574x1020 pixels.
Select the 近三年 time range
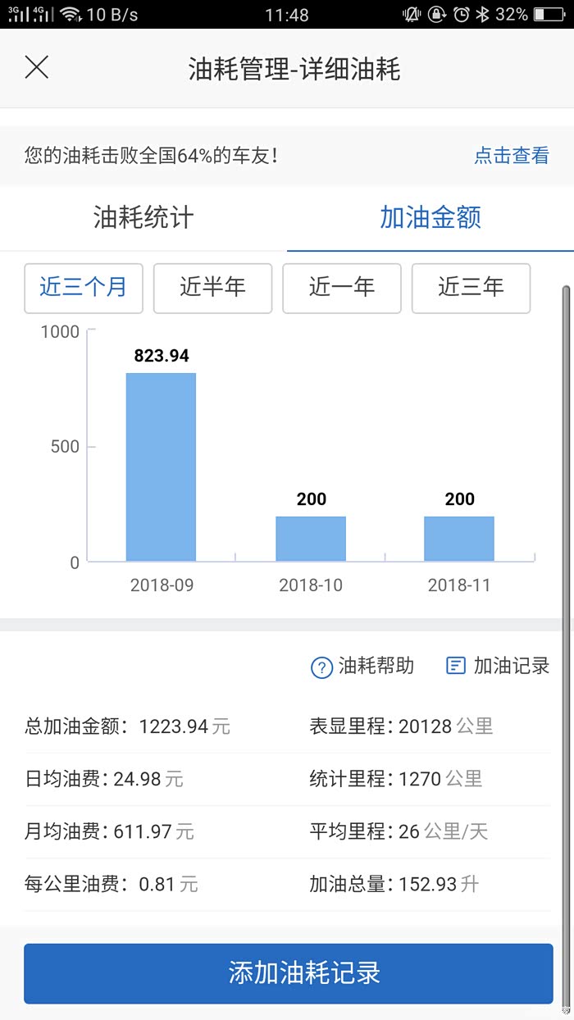tap(471, 288)
